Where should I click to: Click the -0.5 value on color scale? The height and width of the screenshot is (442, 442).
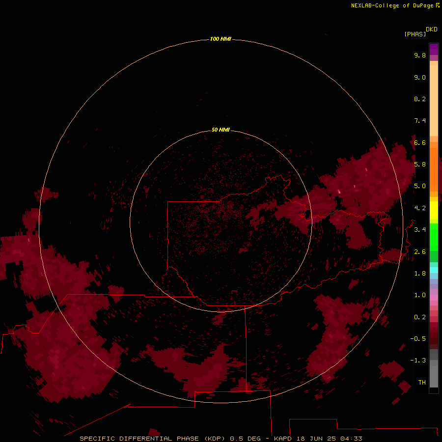(x=418, y=339)
